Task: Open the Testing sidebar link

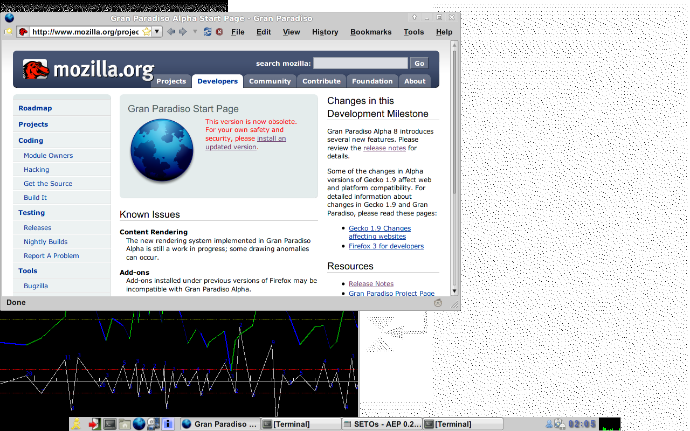Action: click(x=31, y=213)
